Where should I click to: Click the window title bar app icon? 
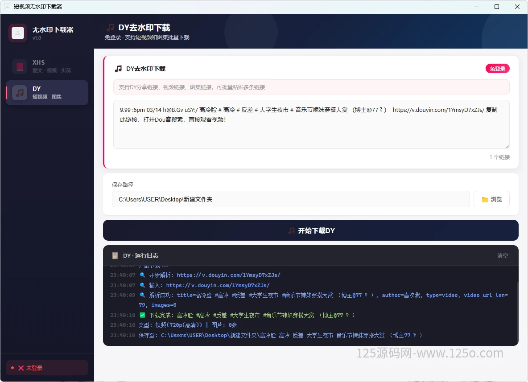8,7
